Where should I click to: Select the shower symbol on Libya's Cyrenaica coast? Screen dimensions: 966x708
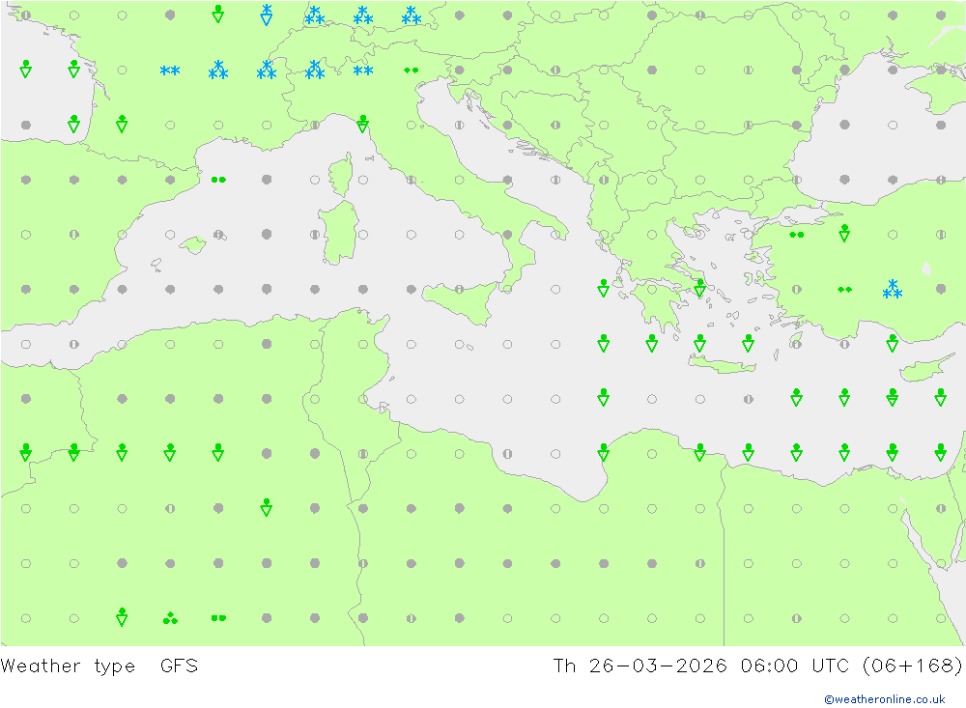[603, 452]
